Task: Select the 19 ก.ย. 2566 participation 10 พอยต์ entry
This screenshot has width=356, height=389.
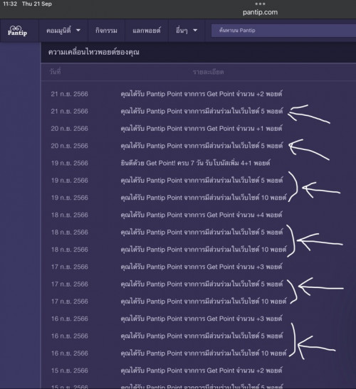Action: pos(204,198)
